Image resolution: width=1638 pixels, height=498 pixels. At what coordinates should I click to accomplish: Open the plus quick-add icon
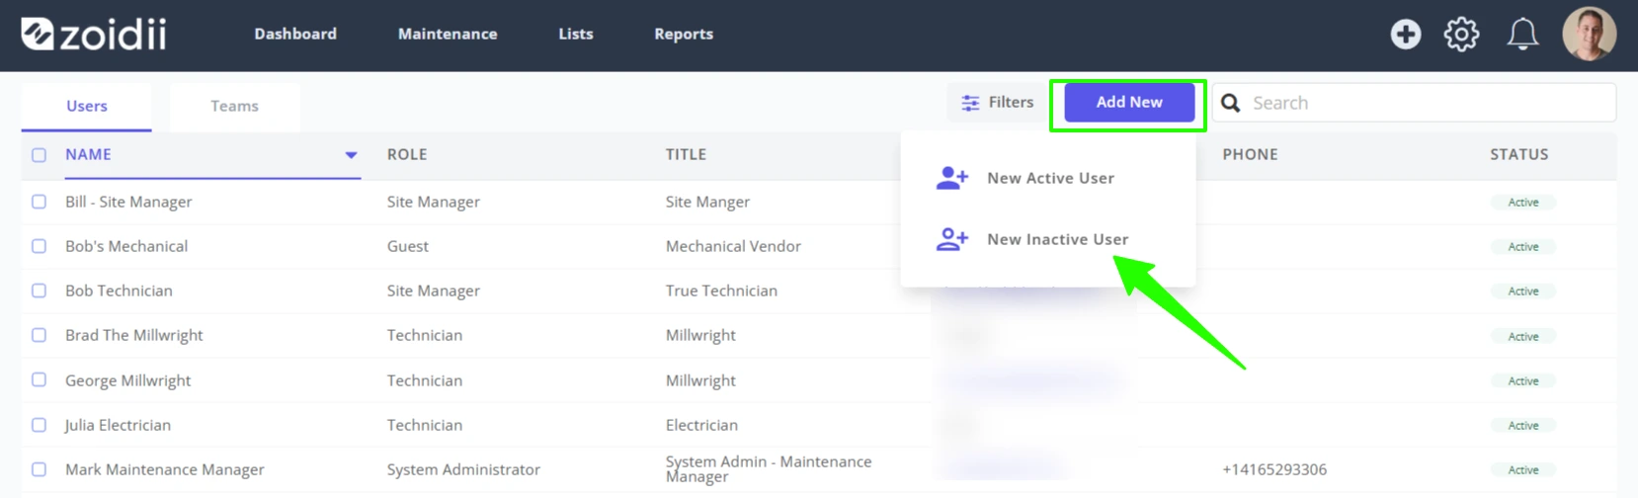(x=1405, y=35)
